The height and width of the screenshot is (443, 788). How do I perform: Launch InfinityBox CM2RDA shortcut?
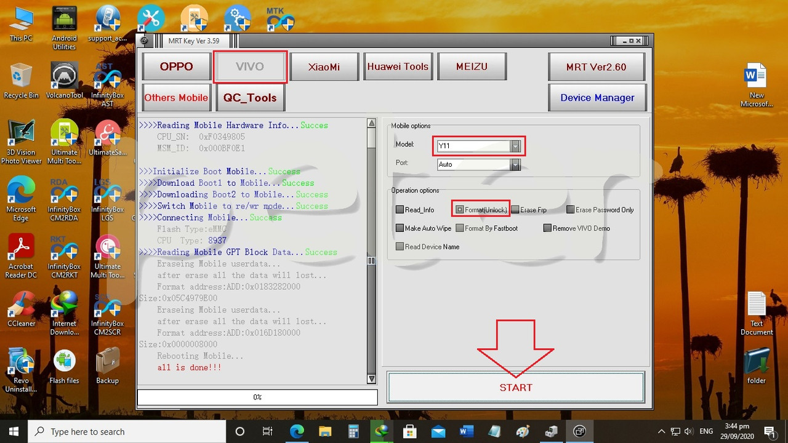point(64,200)
